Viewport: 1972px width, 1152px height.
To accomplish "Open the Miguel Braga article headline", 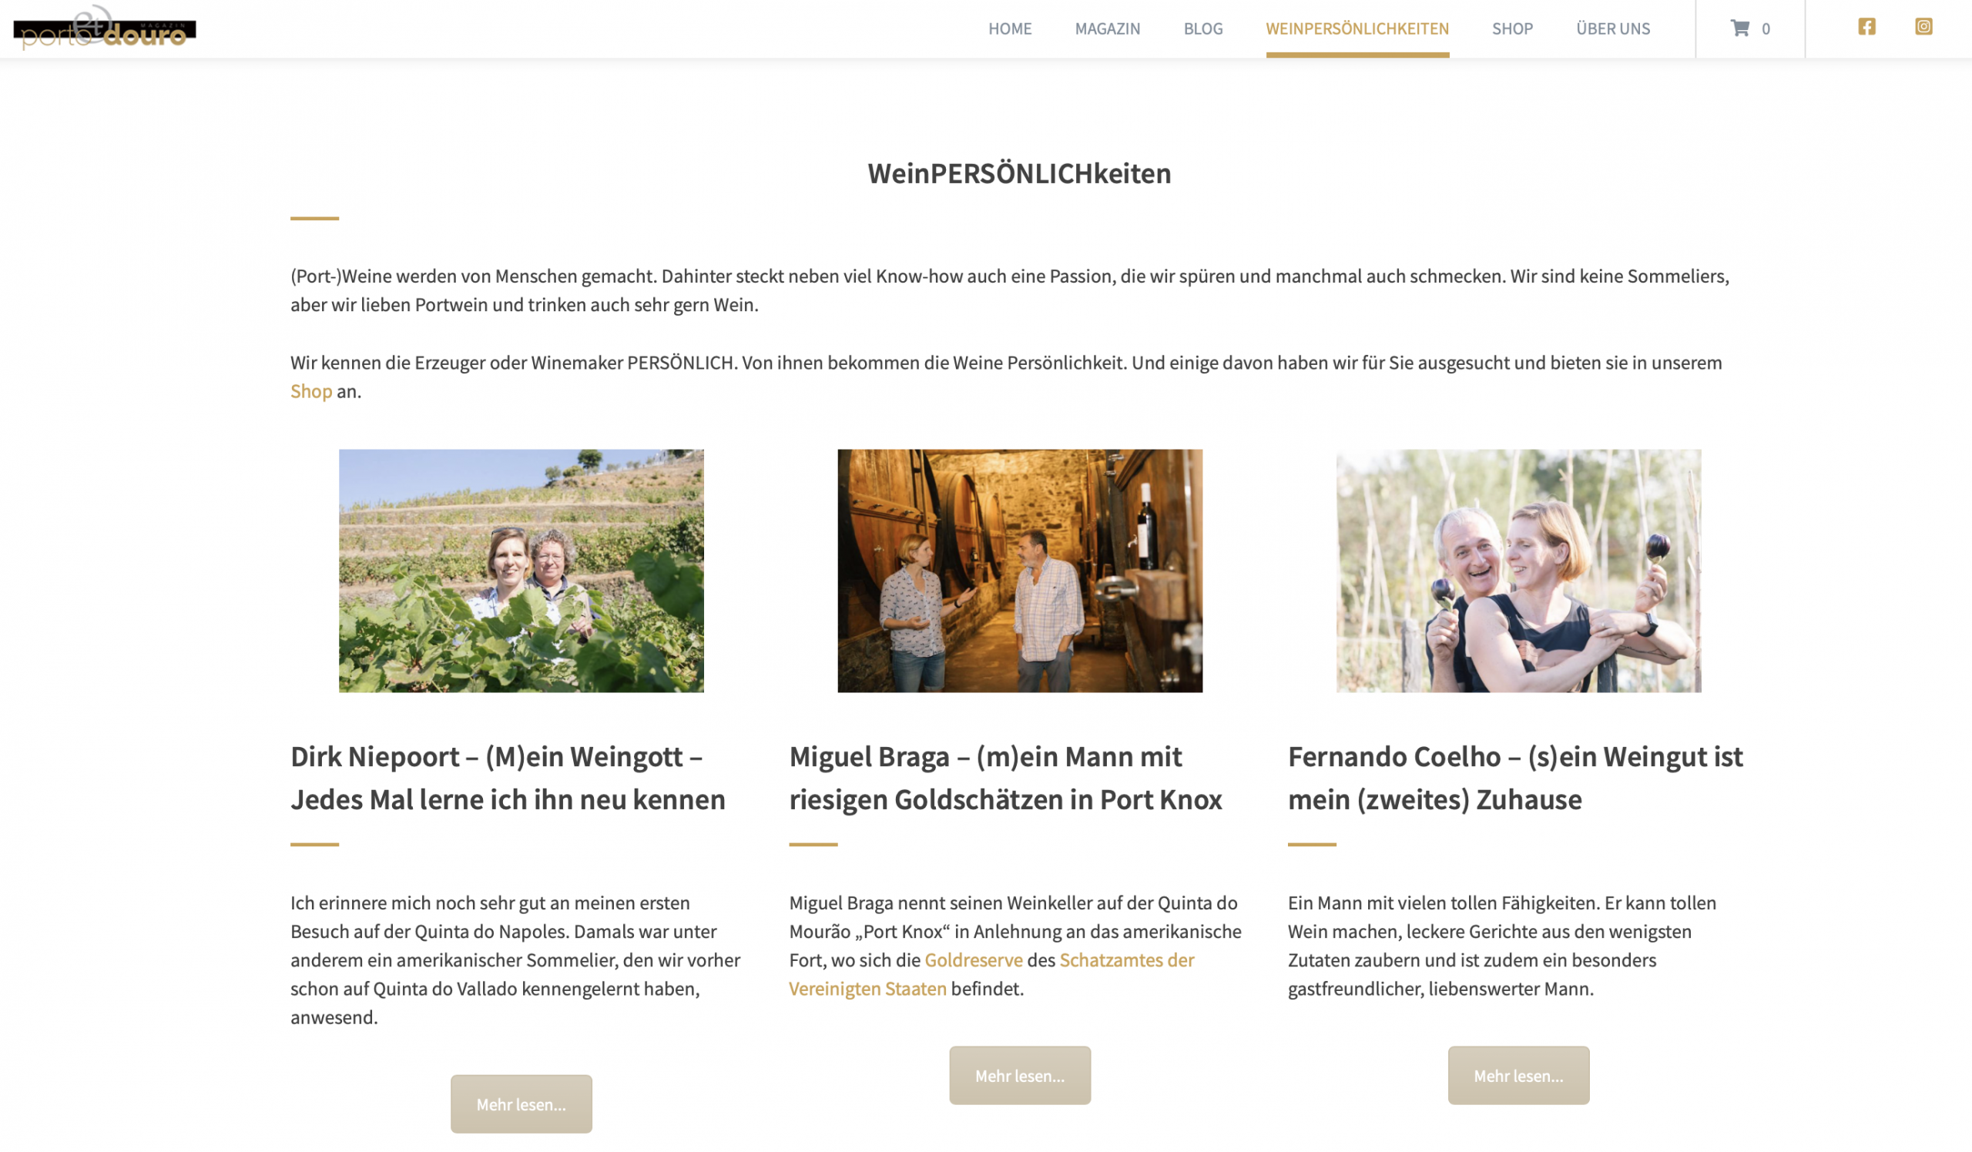I will click(1005, 779).
